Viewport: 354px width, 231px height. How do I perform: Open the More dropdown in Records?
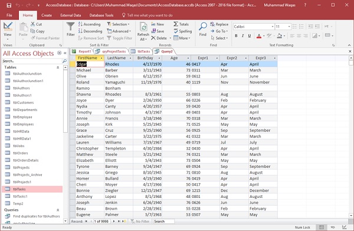click(x=182, y=38)
